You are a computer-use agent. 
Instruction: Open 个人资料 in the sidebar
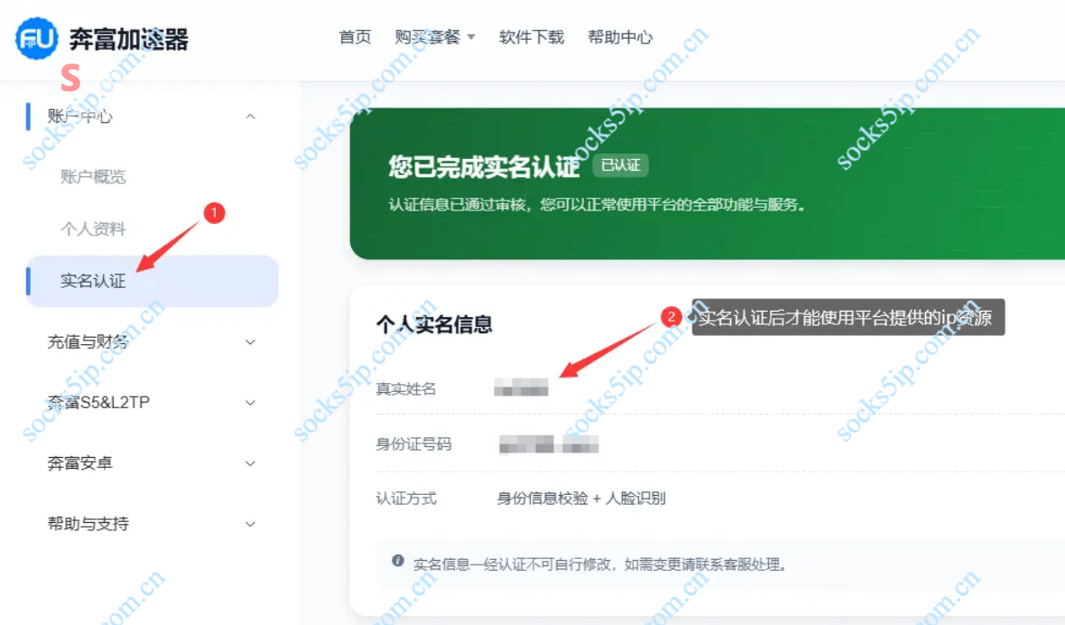point(93,229)
